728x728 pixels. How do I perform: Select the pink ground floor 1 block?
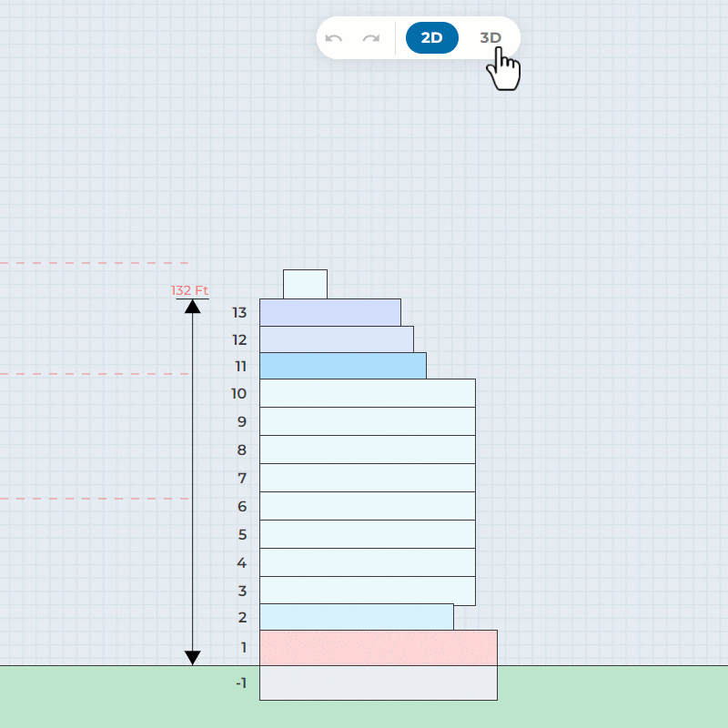coord(378,647)
